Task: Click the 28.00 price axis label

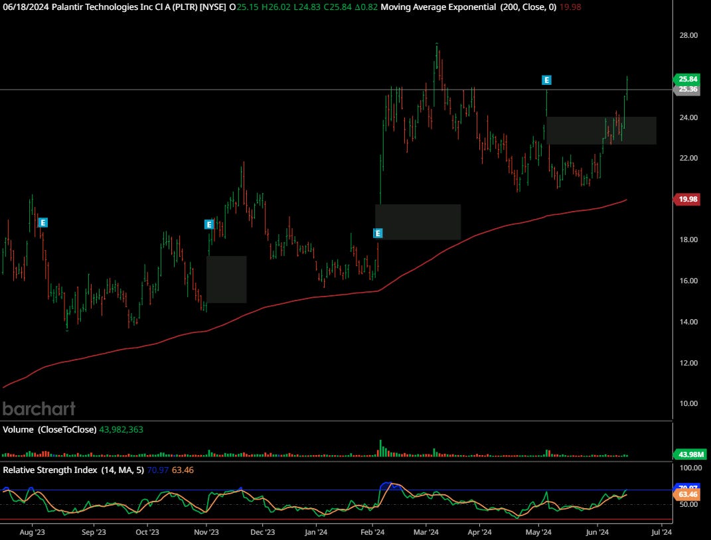Action: point(688,35)
